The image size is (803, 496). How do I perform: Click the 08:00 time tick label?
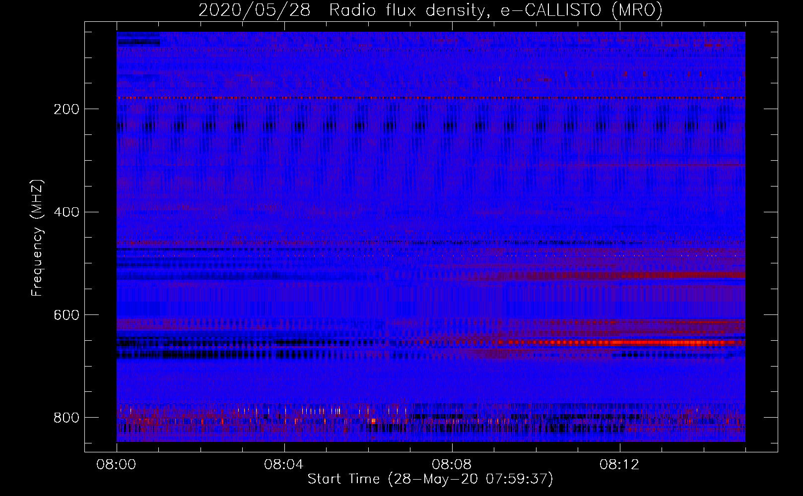(116, 465)
